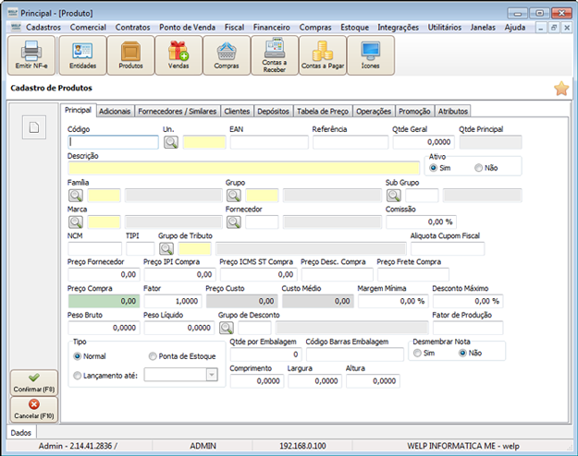Switch to the Depósitos tab
The width and height of the screenshot is (578, 456).
273,111
